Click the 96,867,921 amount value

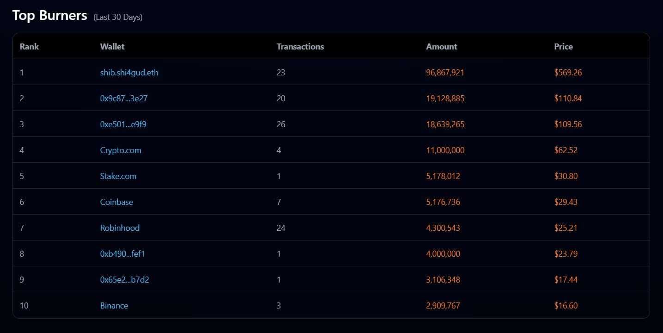click(445, 73)
